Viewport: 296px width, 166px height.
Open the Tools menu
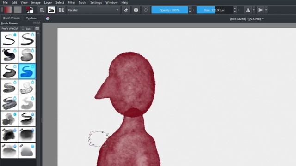pyautogui.click(x=82, y=2)
